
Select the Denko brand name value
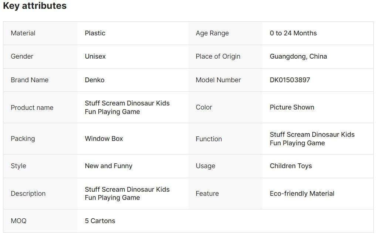(95, 80)
